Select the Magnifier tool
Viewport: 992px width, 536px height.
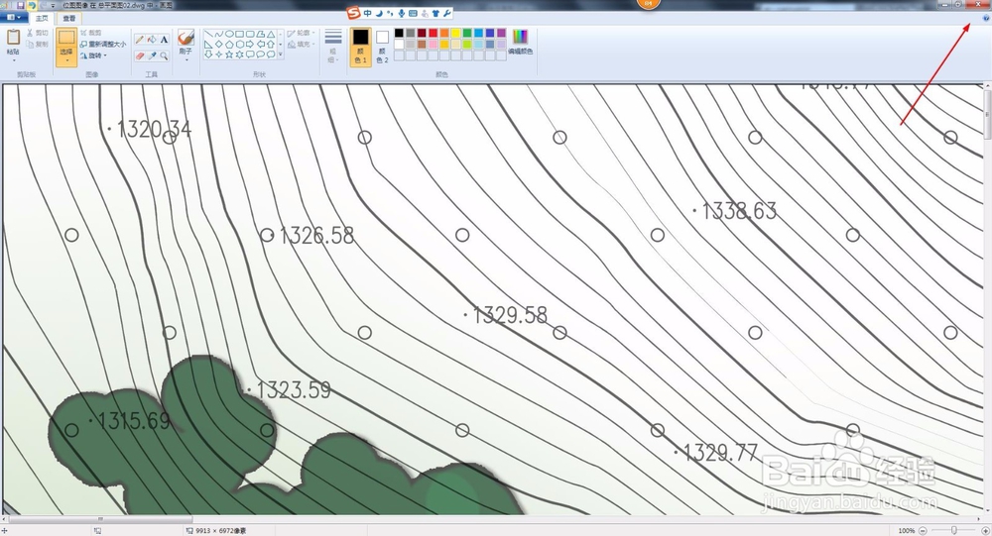pyautogui.click(x=164, y=55)
